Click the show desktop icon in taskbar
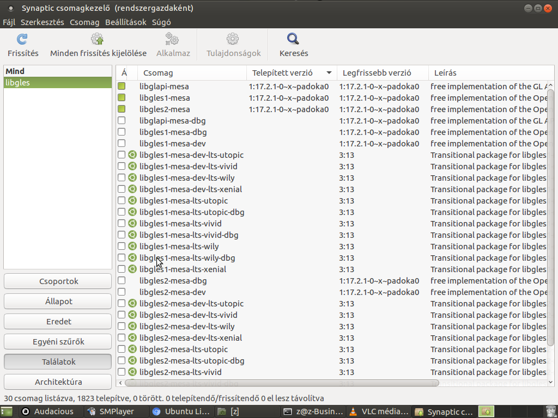The width and height of the screenshot is (558, 418). [7, 411]
